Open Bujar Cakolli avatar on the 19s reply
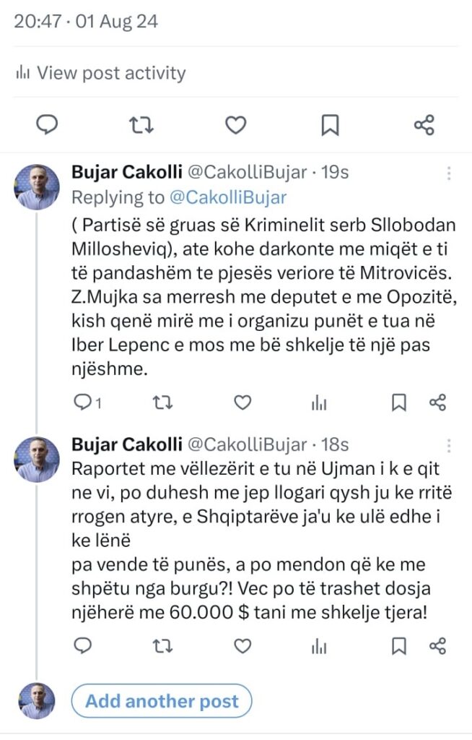472x740 pixels. pos(37,188)
